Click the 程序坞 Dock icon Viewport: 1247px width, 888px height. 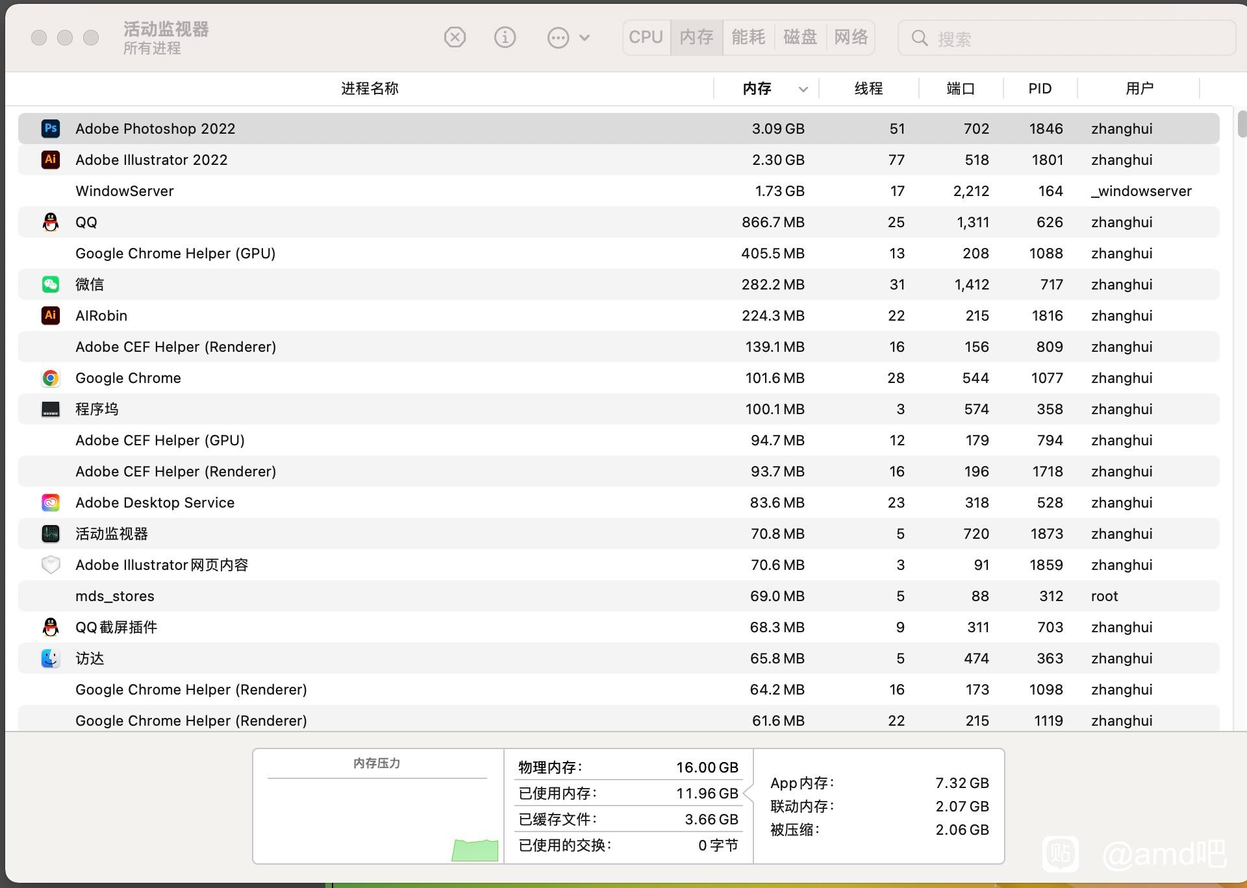pyautogui.click(x=51, y=409)
